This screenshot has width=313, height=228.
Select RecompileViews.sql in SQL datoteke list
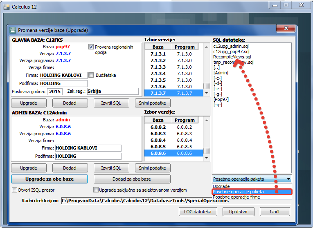pyautogui.click(x=232, y=57)
